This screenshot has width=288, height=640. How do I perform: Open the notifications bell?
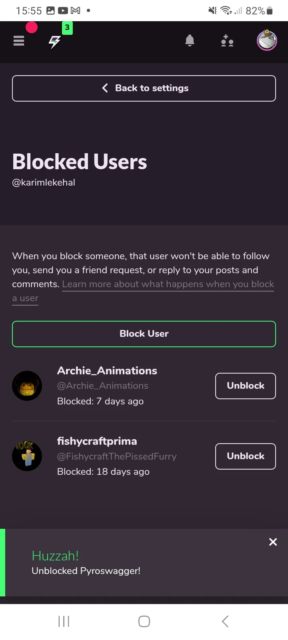point(190,41)
